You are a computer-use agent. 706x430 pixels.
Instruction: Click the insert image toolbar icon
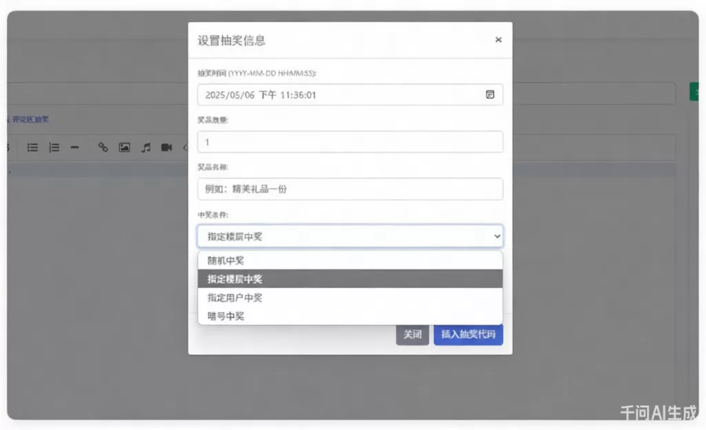[124, 147]
